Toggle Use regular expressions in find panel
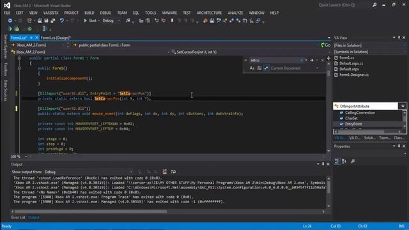This screenshot has width=409, height=230. (x=266, y=68)
